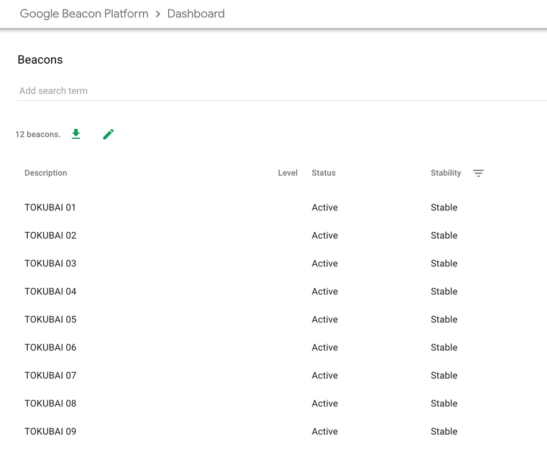Viewport: 547px width, 455px height.
Task: Click Active status of TOKUBAI 07
Action: [x=325, y=375]
